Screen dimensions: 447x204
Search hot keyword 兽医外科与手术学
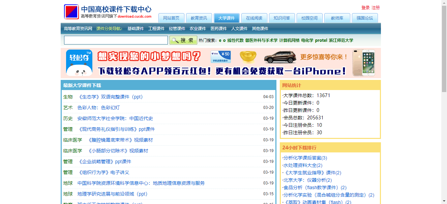261,40
